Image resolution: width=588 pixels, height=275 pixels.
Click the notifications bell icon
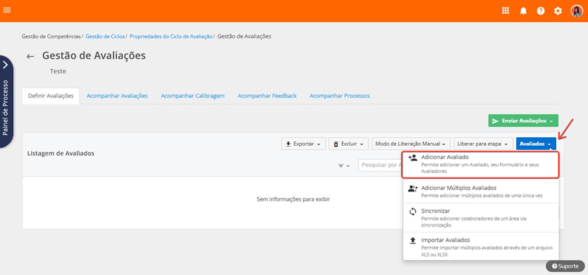click(523, 11)
